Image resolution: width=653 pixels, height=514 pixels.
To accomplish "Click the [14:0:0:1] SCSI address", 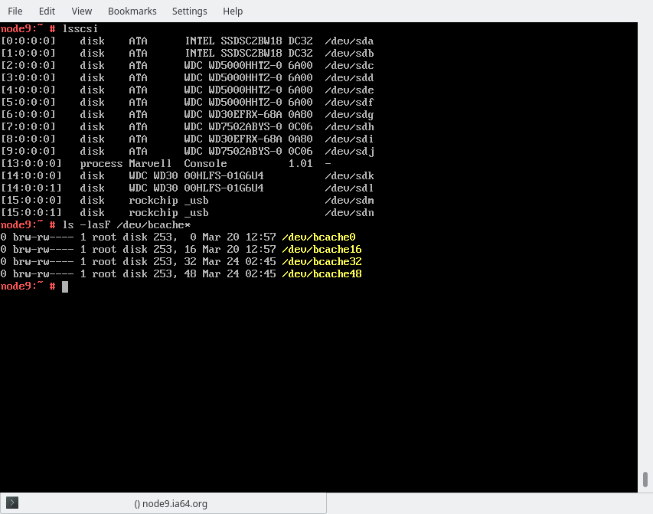I will 31,188.
